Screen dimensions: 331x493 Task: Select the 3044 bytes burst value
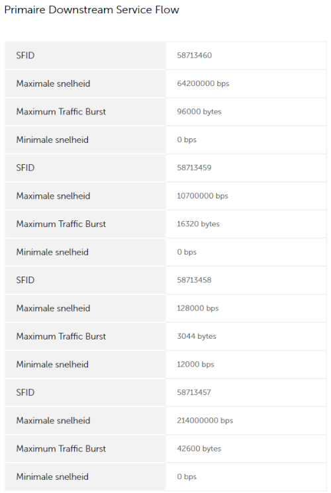pyautogui.click(x=197, y=336)
